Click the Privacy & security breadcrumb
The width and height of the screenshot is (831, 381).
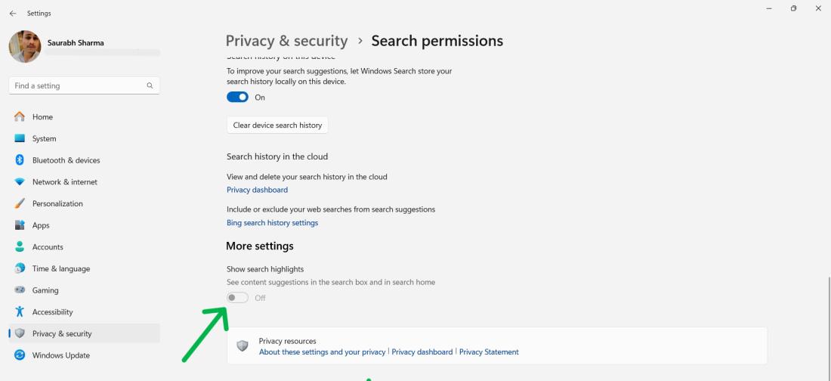click(286, 41)
